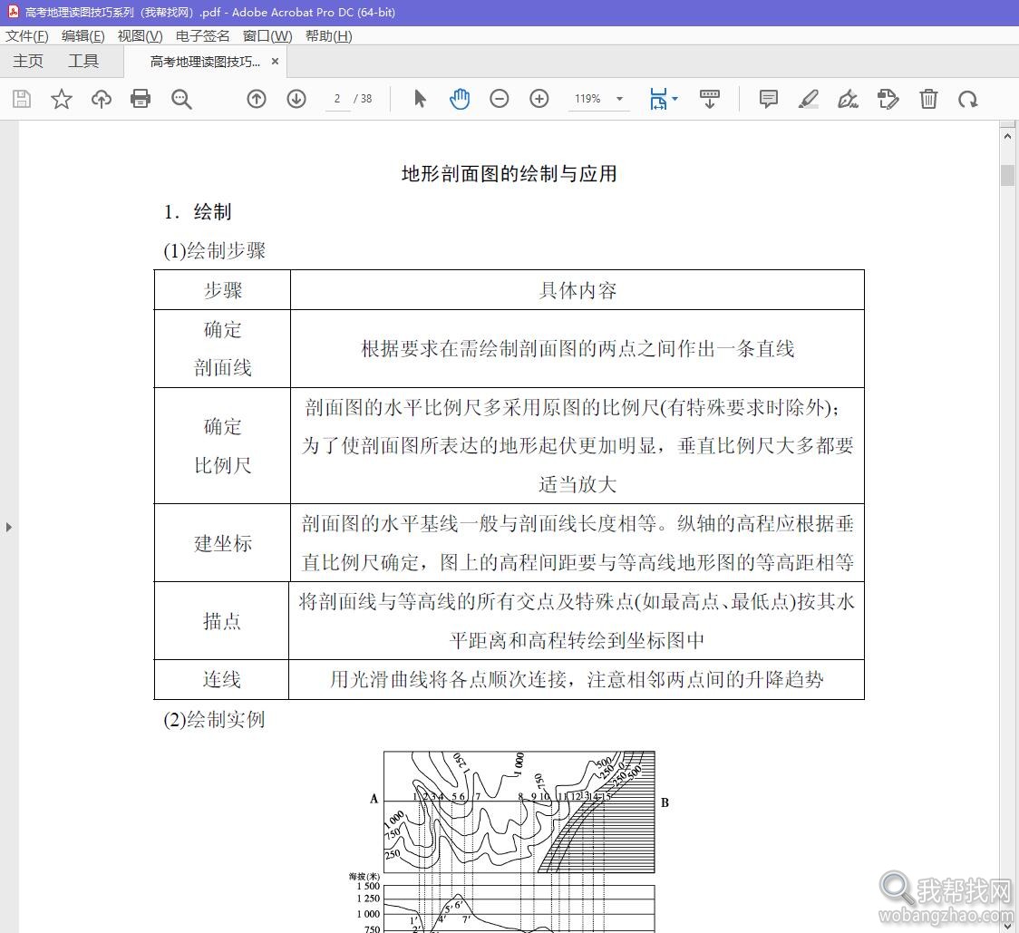1019x933 pixels.
Task: Open the Fill and Sign tool
Action: tap(848, 99)
